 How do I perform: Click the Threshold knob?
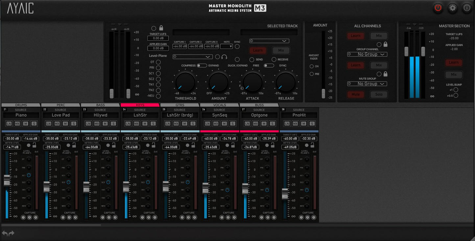point(185,82)
